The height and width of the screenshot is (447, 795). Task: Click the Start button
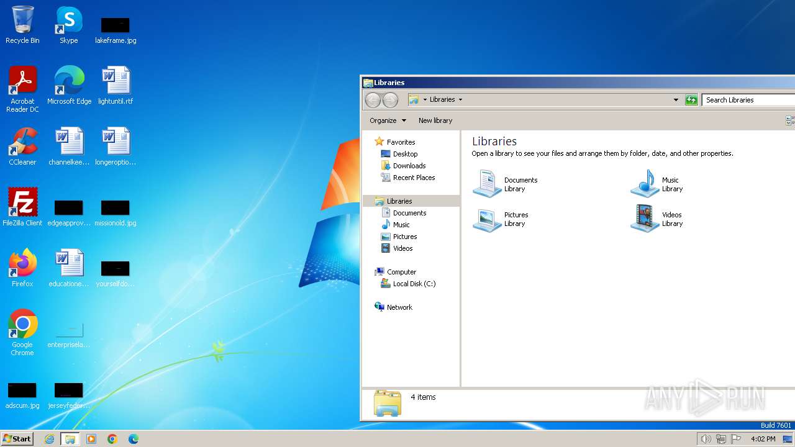(17, 439)
